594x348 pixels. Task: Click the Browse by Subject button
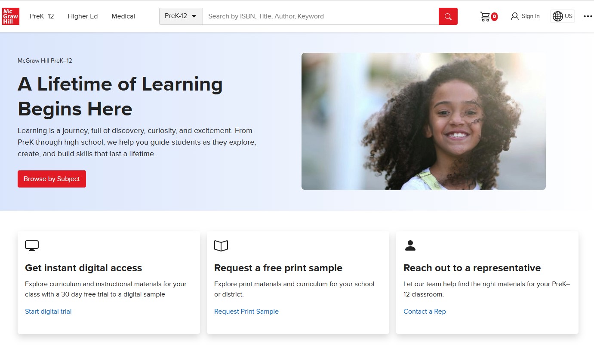(52, 179)
